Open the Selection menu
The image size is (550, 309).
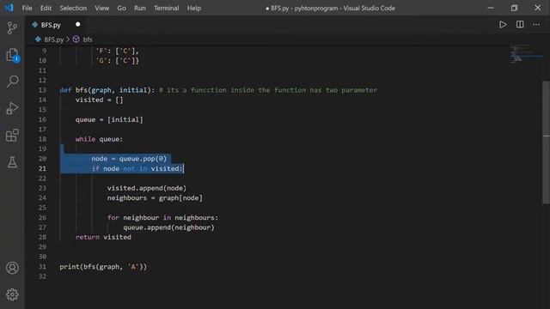(x=73, y=8)
